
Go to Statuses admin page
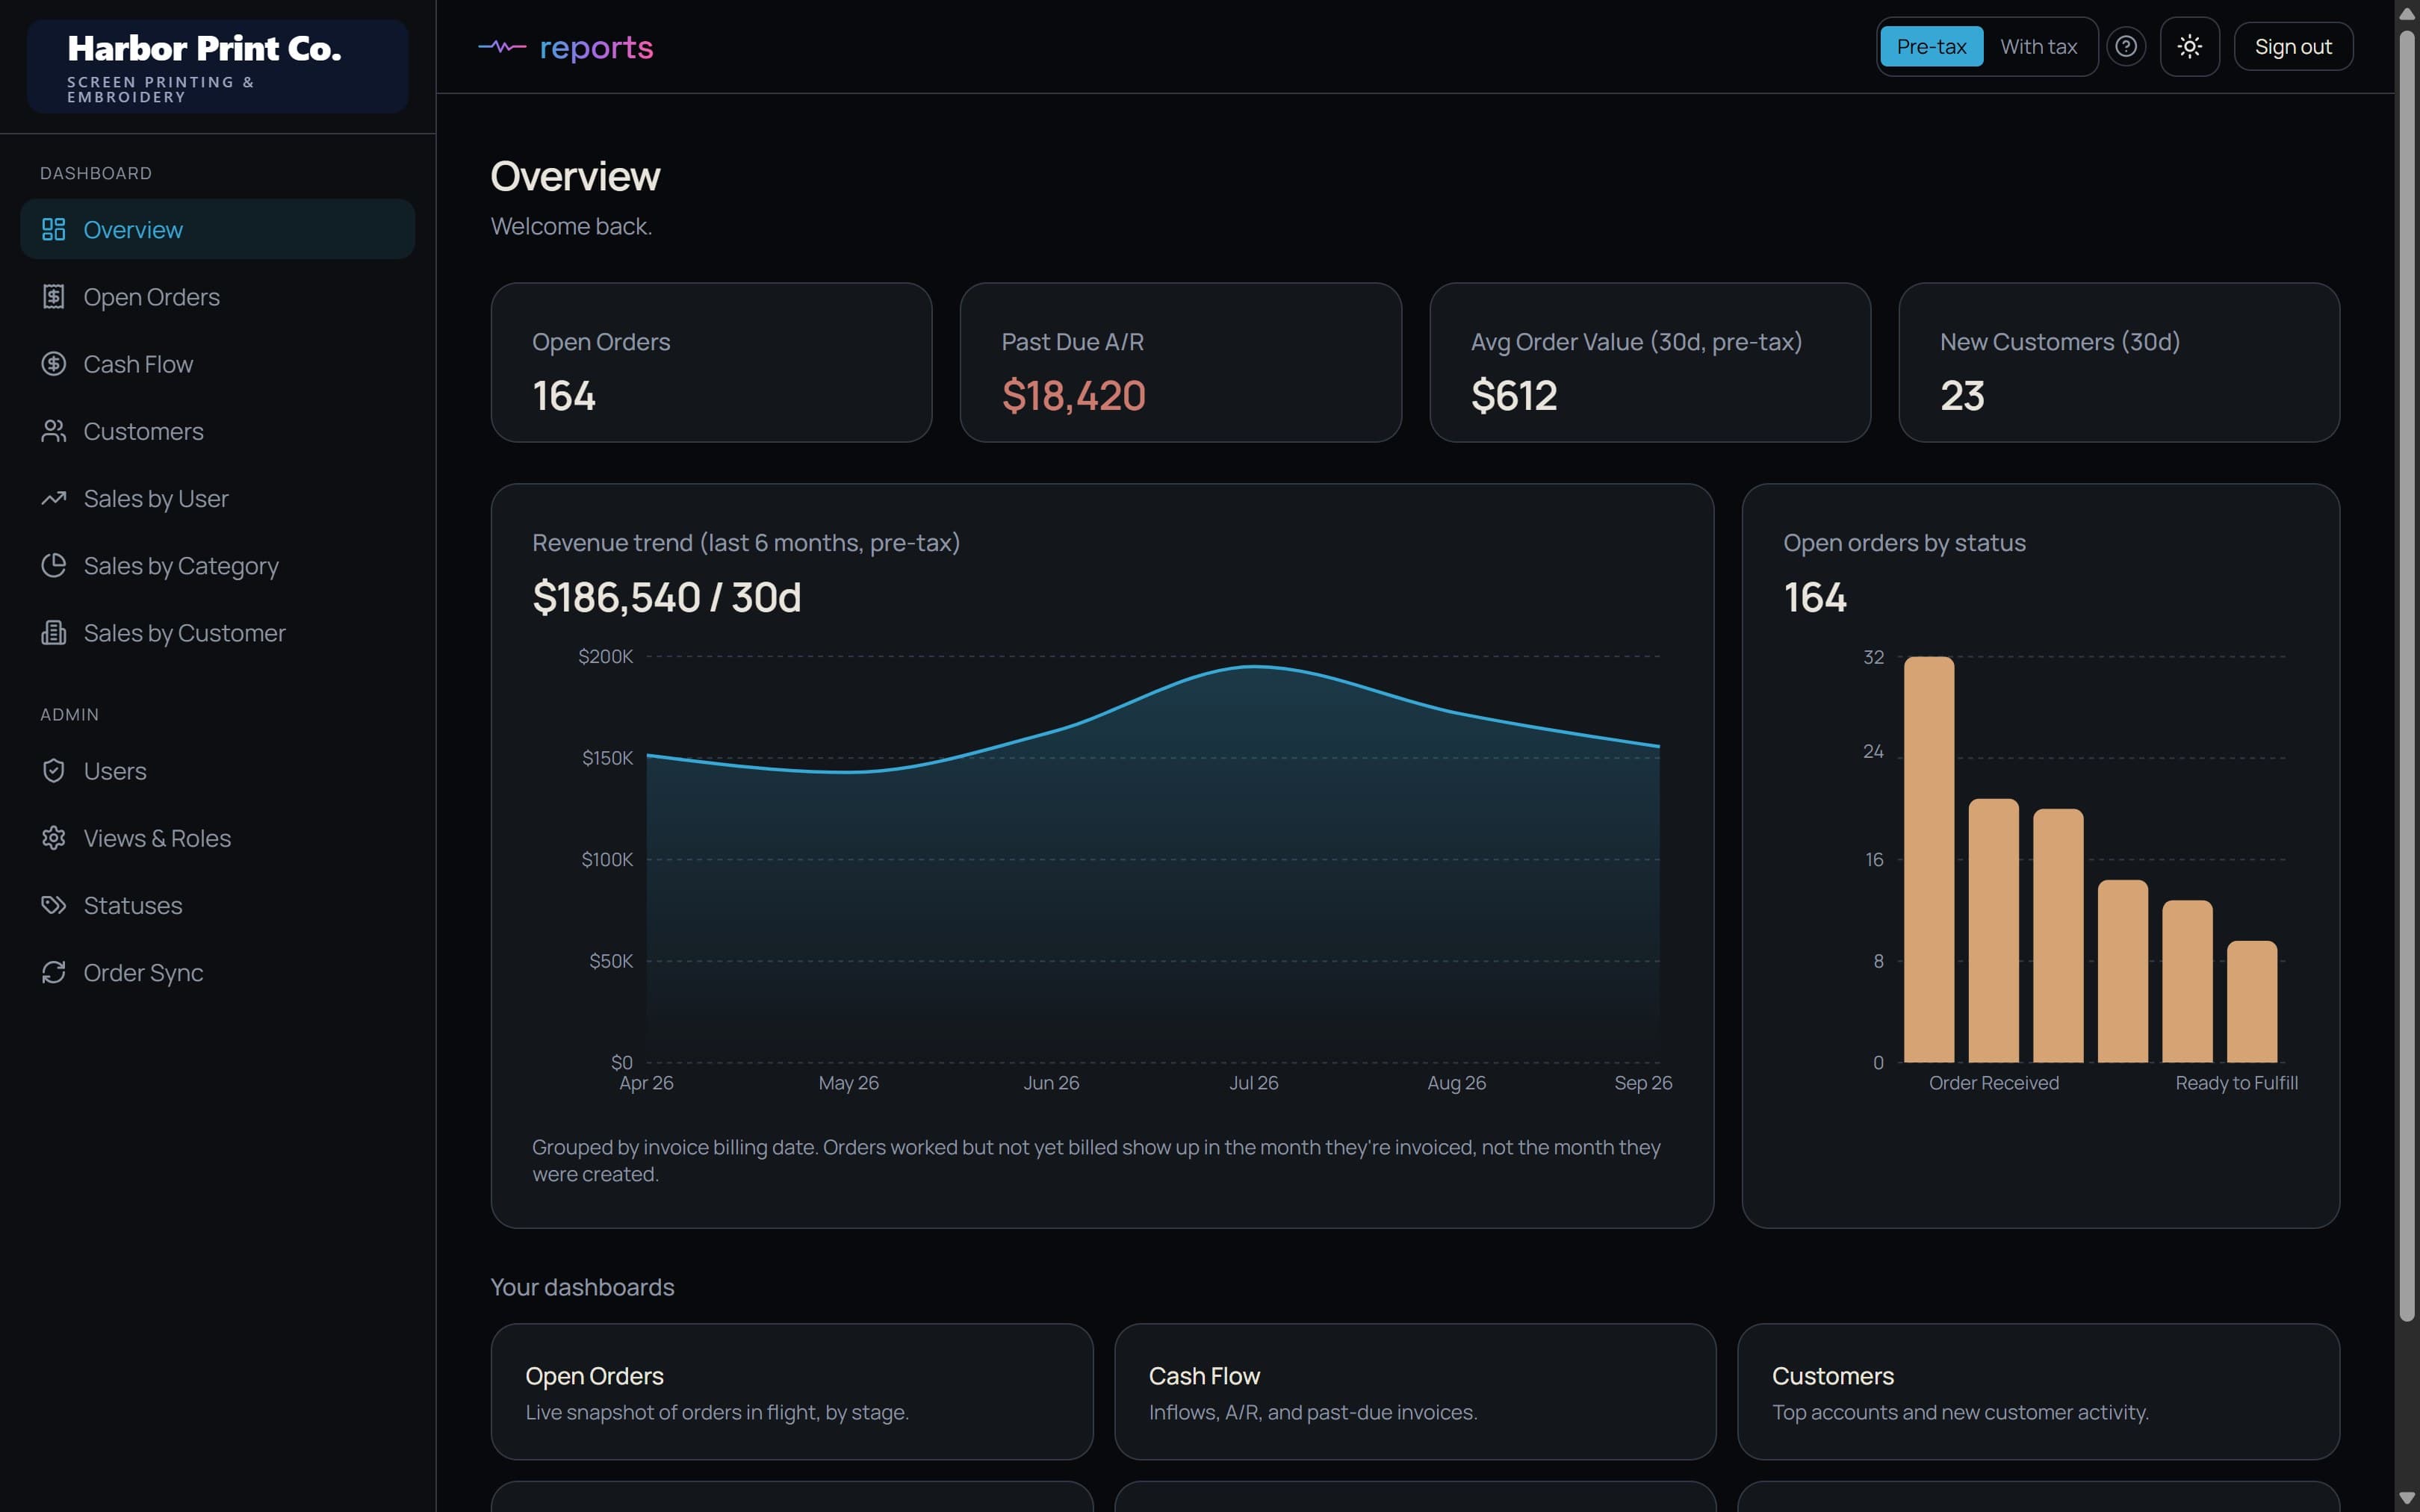(217, 905)
